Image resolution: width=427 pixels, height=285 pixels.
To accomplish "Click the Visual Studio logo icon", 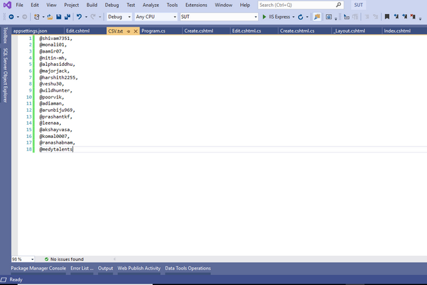I will point(7,5).
